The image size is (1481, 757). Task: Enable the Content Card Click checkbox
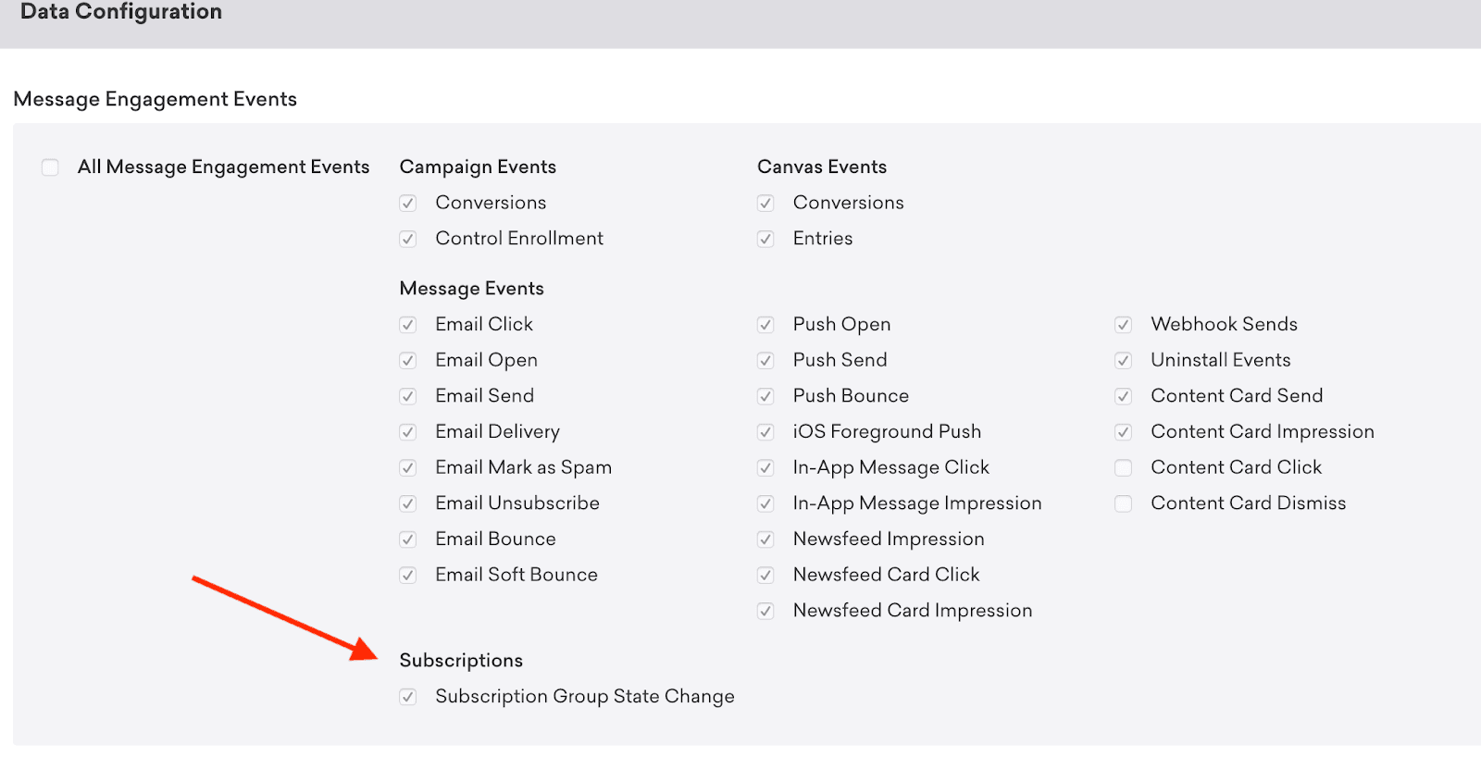(1123, 467)
